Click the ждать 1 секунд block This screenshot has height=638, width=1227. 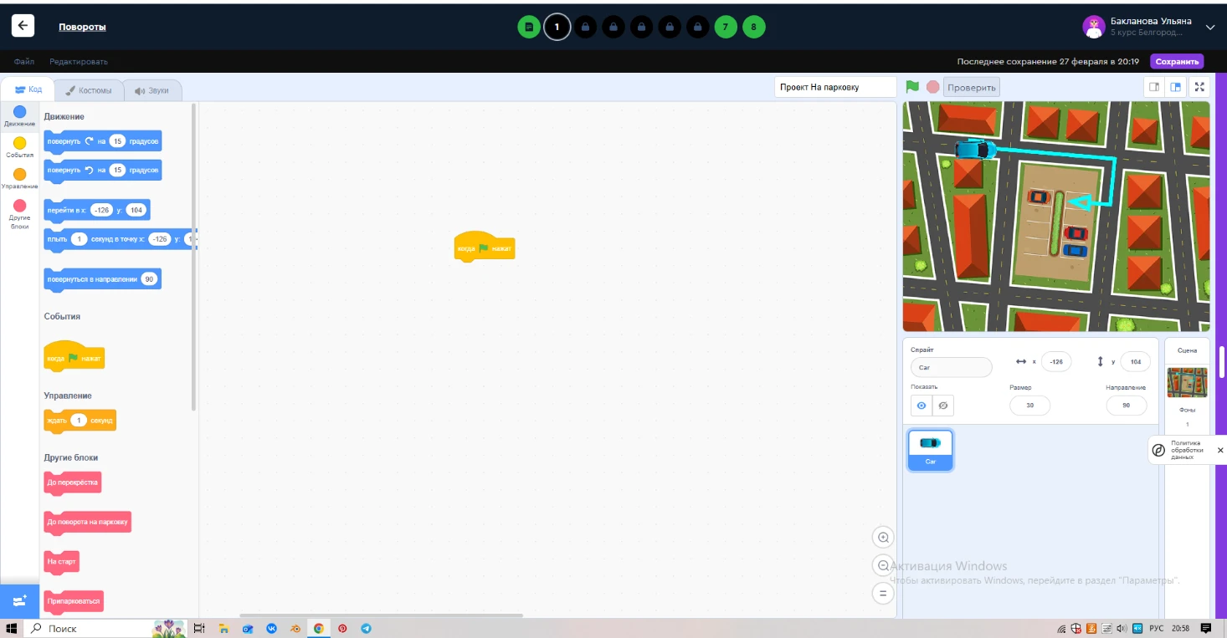point(80,421)
